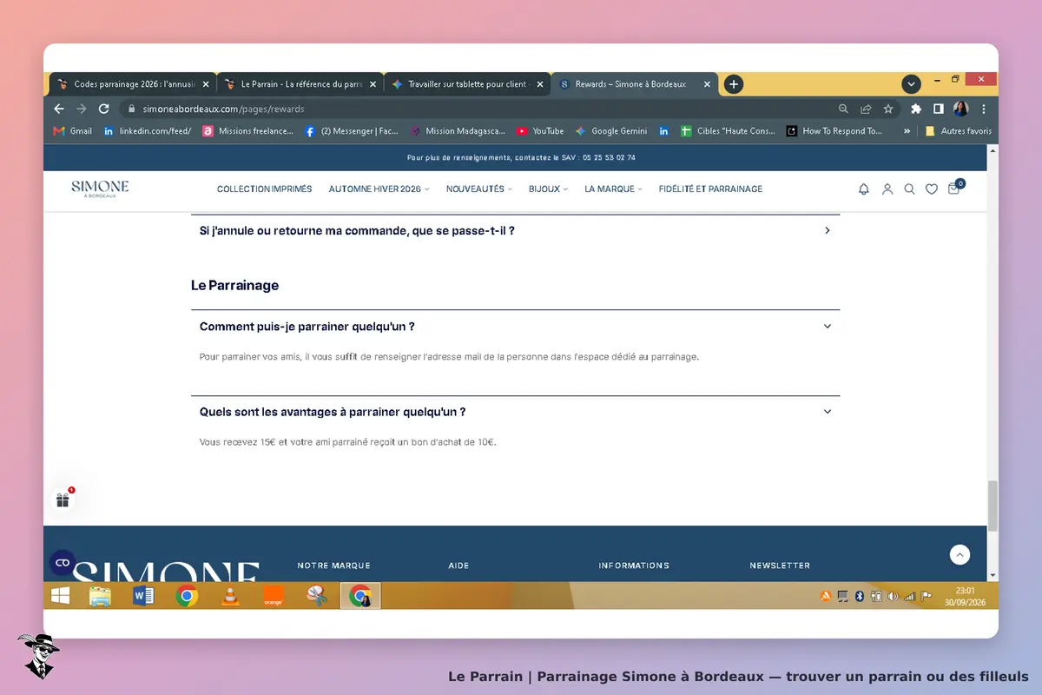Open the Avast tray icon
This screenshot has height=695, width=1042.
(826, 596)
